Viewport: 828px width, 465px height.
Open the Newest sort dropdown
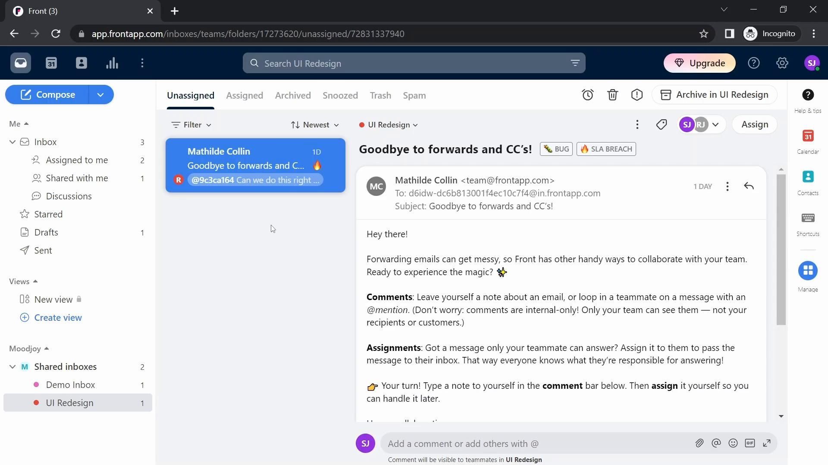[315, 125]
